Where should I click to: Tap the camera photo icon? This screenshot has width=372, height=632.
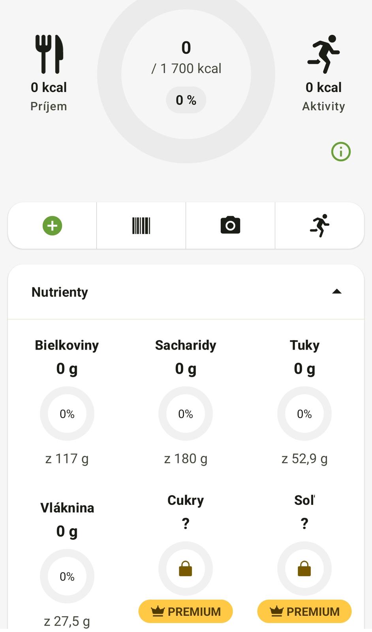tap(230, 226)
